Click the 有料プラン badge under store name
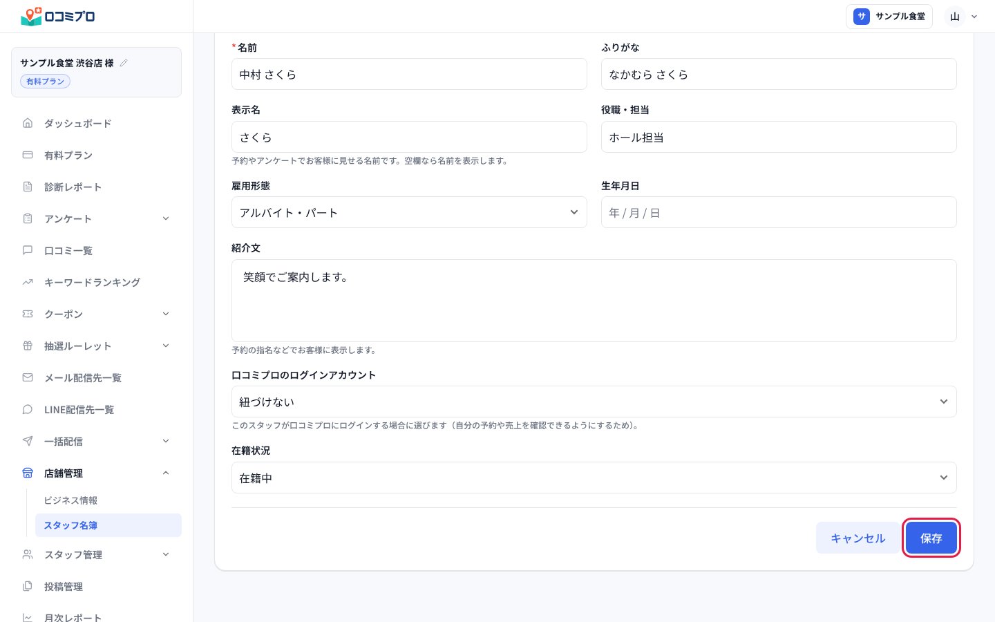This screenshot has height=622, width=995. (x=46, y=82)
